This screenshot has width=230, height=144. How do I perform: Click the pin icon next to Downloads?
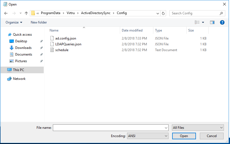(x=41, y=48)
